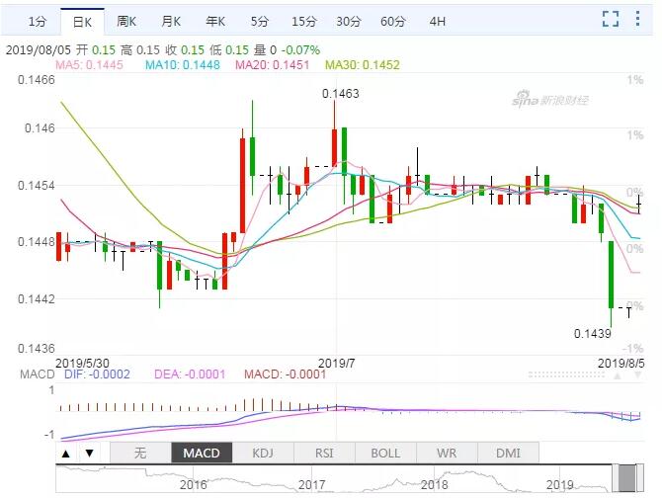Open the three-dot more options menu
The image size is (662, 498).
coord(638,19)
